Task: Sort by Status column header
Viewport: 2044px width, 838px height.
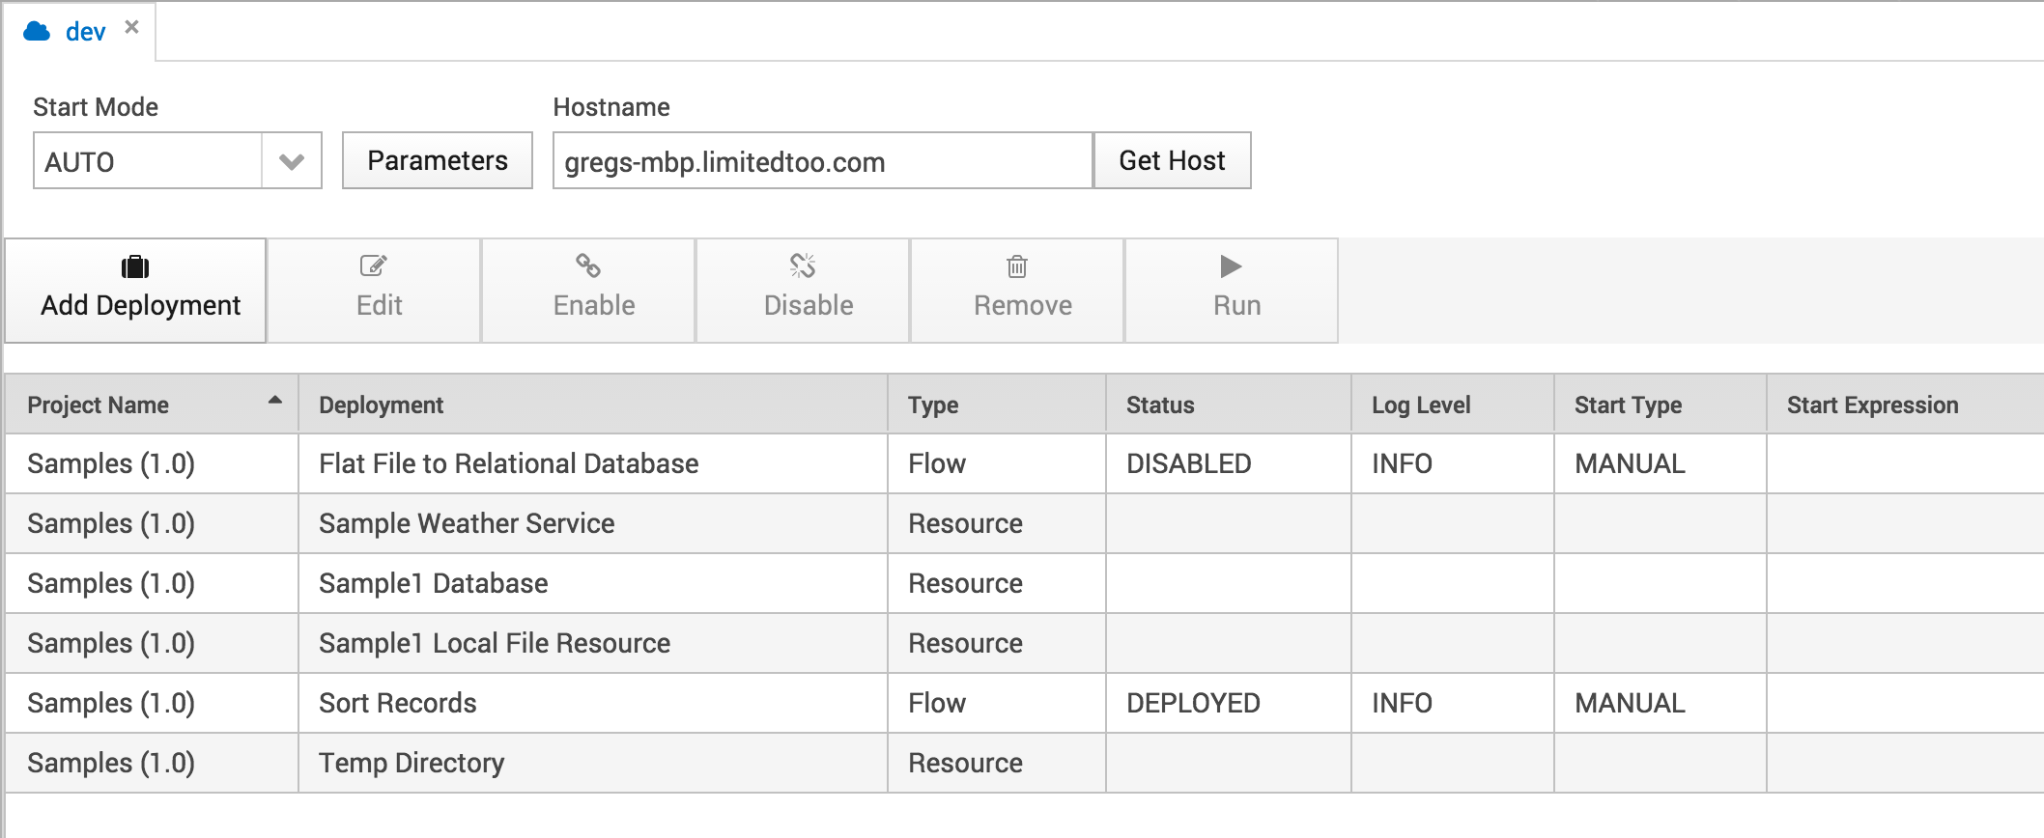Action: click(x=1229, y=405)
